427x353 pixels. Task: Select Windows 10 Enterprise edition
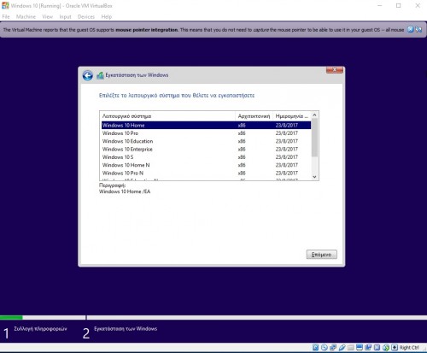(206, 149)
